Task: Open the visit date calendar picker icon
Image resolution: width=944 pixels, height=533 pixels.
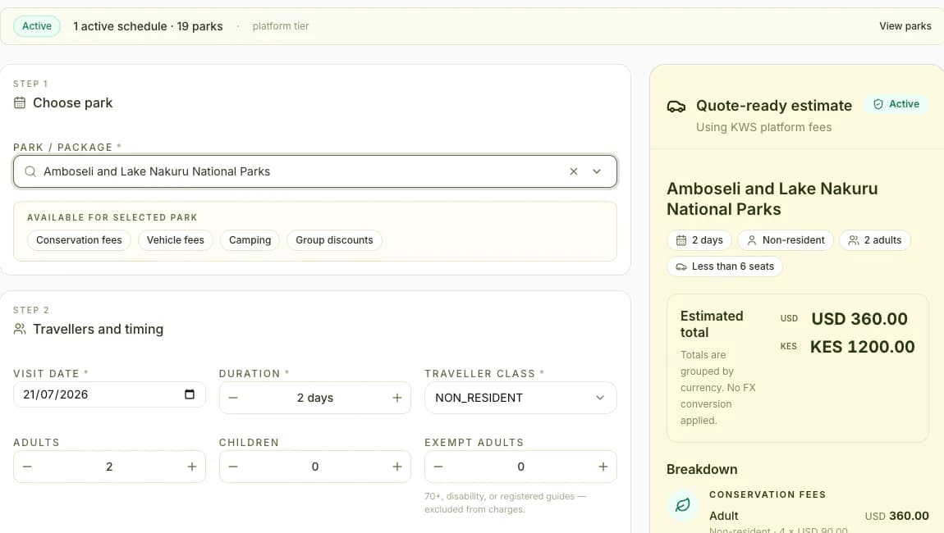Action: (x=190, y=394)
